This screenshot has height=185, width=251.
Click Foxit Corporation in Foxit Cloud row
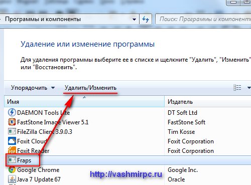[x=191, y=141]
